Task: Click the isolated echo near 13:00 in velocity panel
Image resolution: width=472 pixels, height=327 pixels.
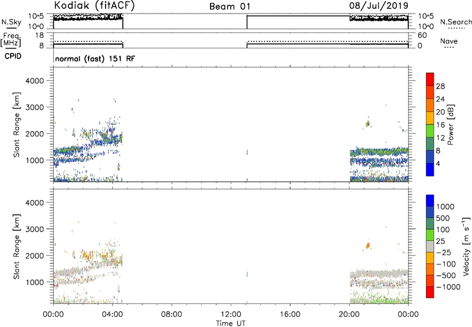Action: [247, 274]
